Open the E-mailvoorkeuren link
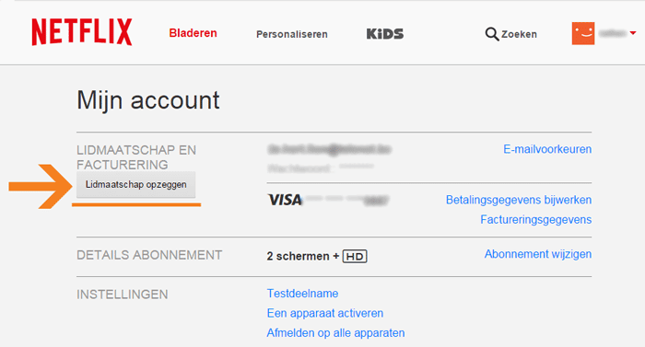 pyautogui.click(x=547, y=149)
